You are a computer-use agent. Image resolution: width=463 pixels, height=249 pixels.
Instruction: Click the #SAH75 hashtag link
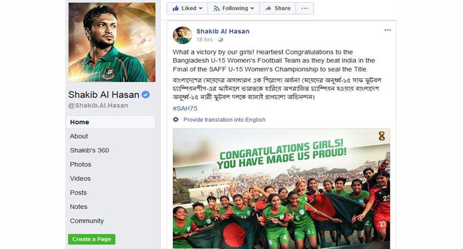(x=185, y=108)
